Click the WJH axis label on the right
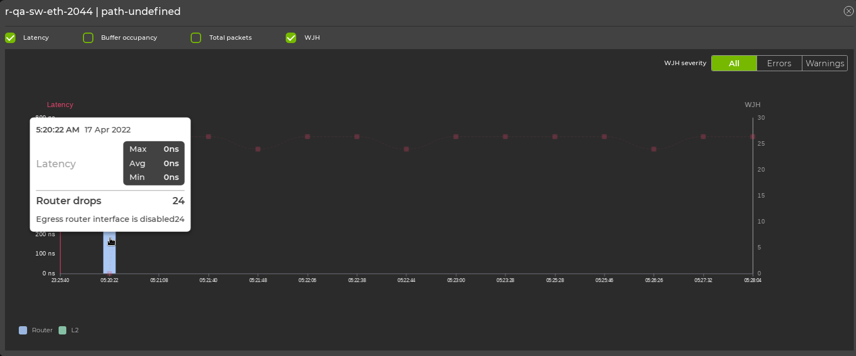This screenshot has height=356, width=856. 753,104
